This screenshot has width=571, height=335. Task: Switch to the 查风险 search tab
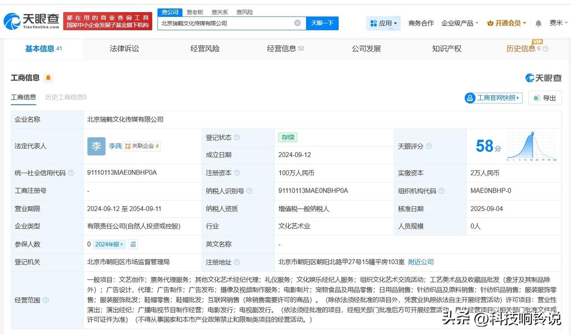pos(244,12)
